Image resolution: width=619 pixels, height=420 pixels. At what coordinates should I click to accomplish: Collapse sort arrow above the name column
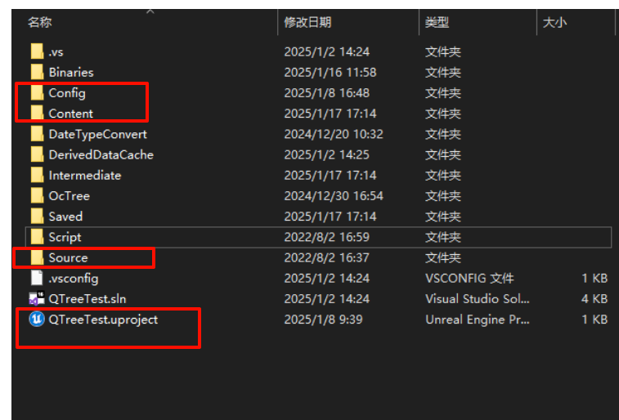coord(150,11)
